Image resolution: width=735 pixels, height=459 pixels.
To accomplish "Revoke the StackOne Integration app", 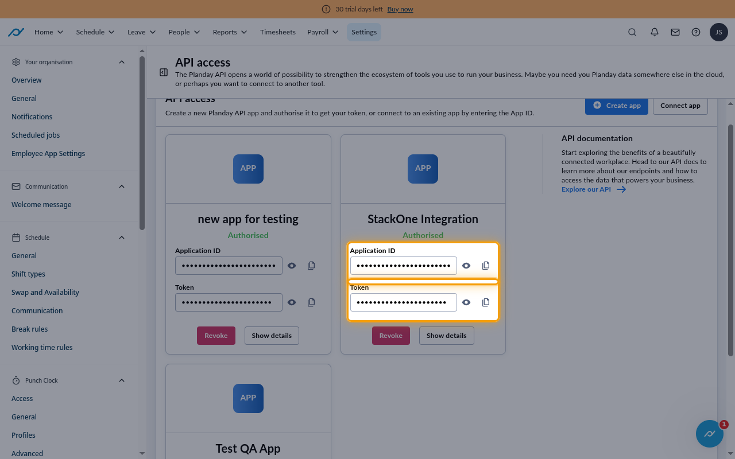I will pos(390,336).
